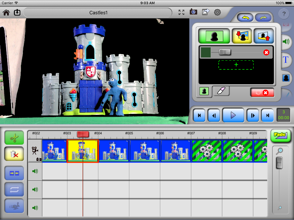Screen dimensions: 294x220
Task: Toggle fullscreen preview with expand arrows
Action: [182, 12]
